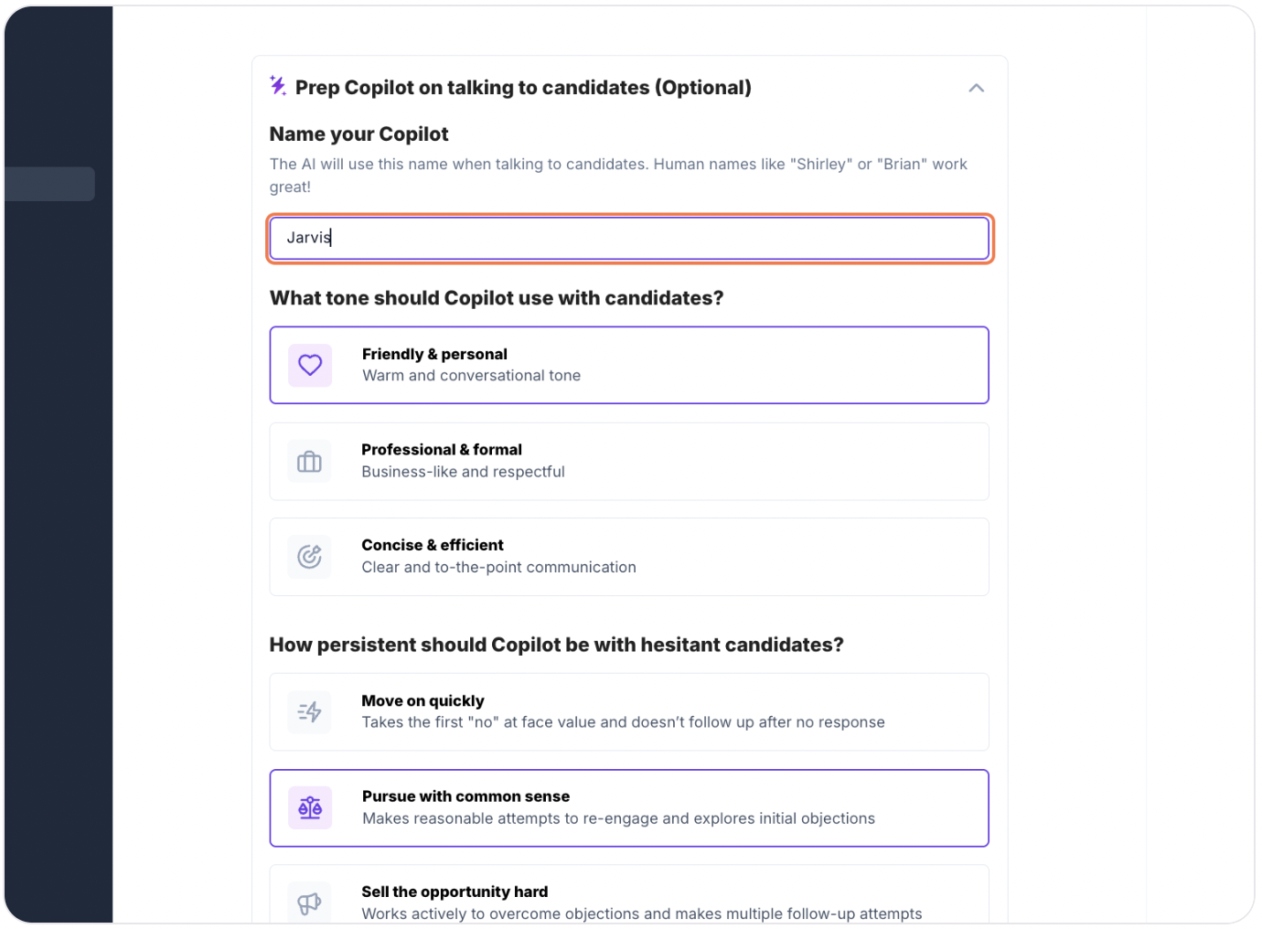The height and width of the screenshot is (929, 1262).
Task: Choose Pursue with common sense option
Action: (629, 808)
